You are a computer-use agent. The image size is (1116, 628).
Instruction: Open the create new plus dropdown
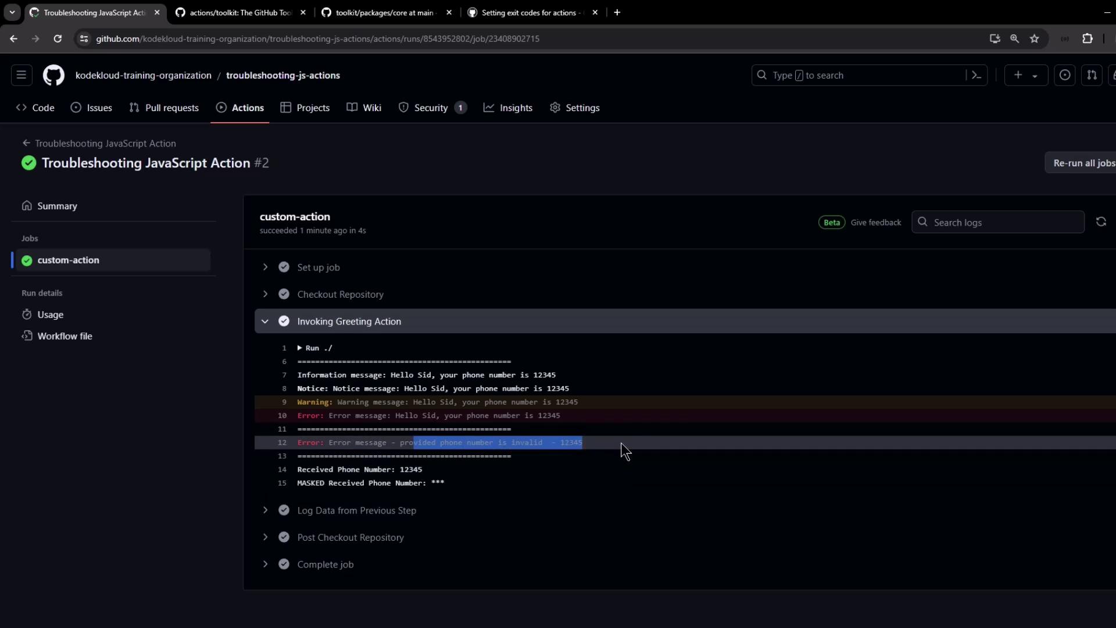(1025, 76)
